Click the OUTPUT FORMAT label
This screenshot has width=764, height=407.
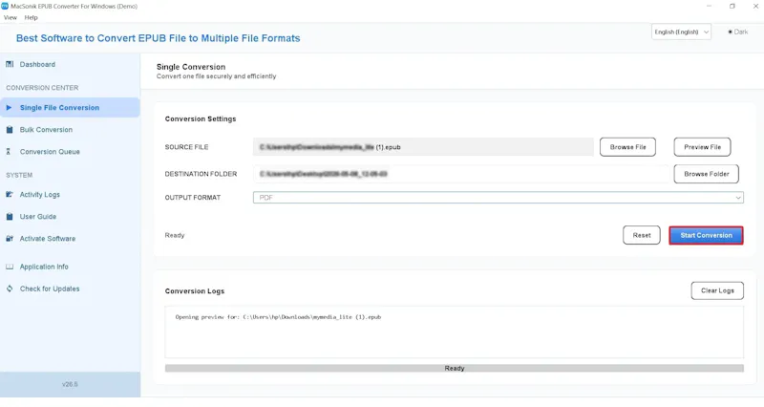[193, 198]
